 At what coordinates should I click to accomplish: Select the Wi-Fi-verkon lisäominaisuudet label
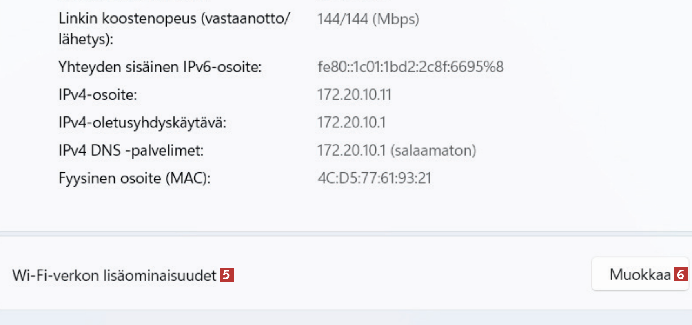pos(114,275)
